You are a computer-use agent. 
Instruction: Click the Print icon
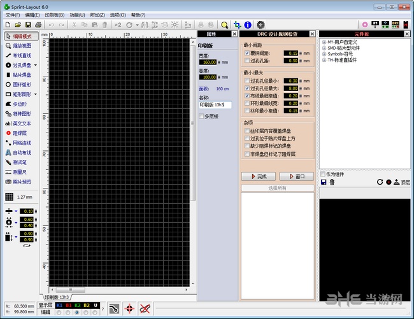click(38, 25)
